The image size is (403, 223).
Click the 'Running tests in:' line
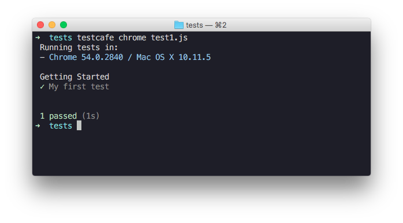point(79,48)
